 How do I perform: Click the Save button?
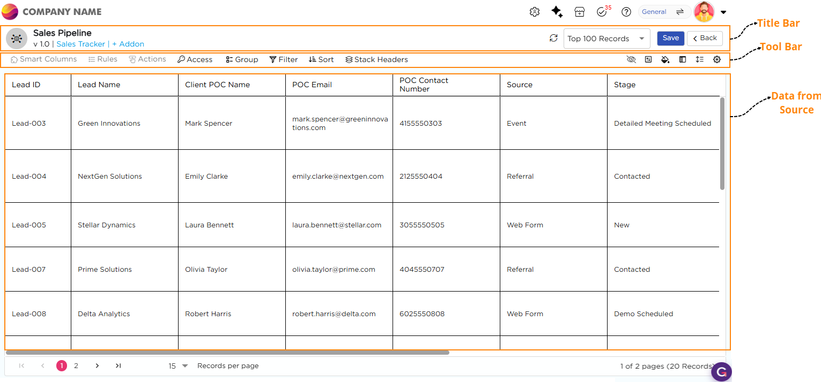[670, 38]
